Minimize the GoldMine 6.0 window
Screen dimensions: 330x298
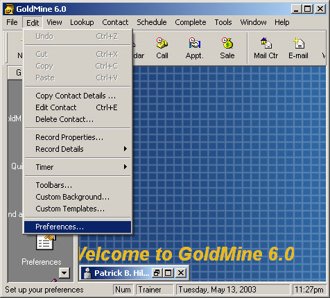tap(296, 9)
